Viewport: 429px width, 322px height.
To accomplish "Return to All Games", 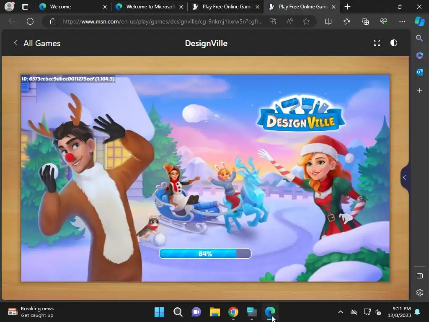I will tap(37, 43).
